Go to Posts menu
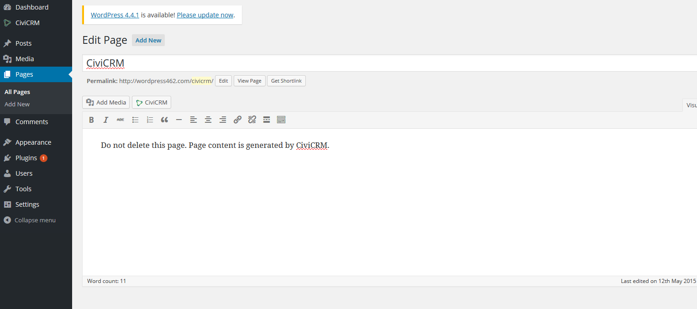697x309 pixels. (x=36, y=43)
